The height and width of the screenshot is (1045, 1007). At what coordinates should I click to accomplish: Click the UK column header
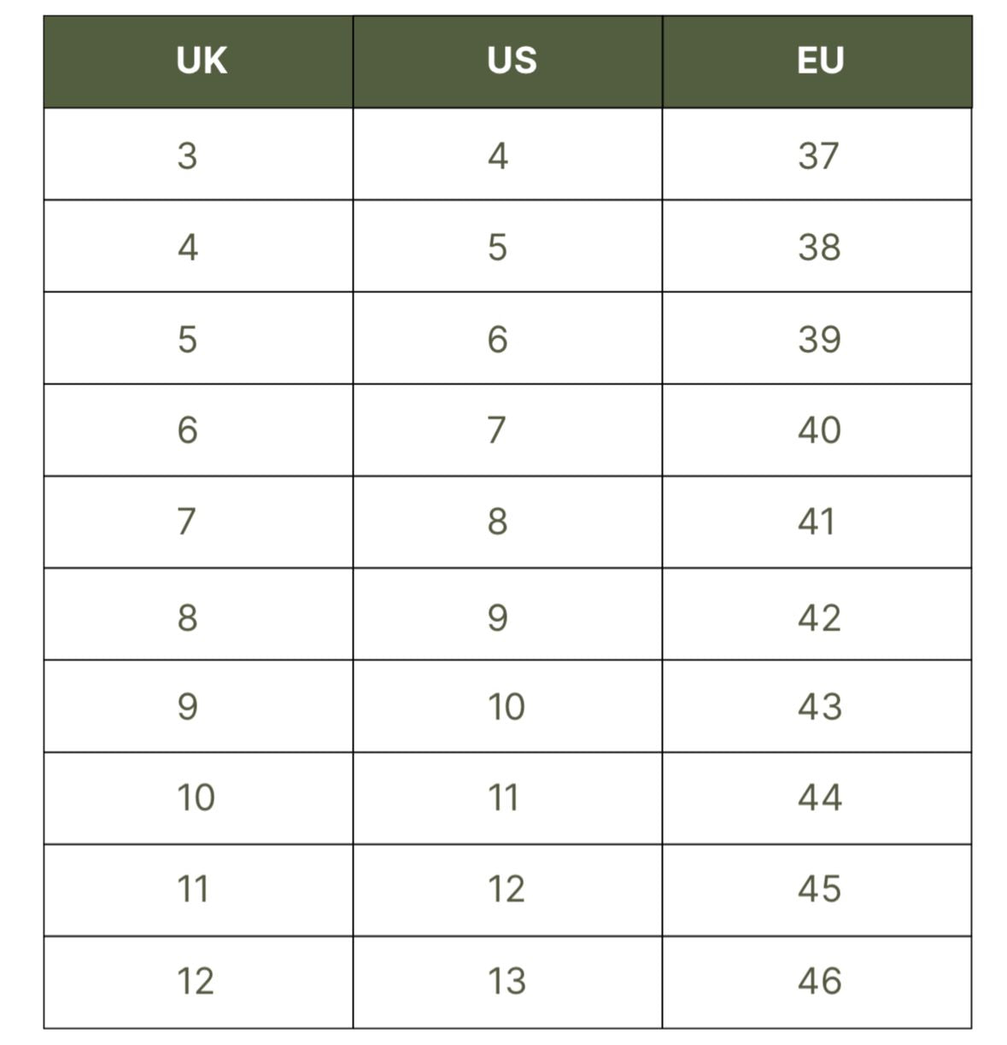pos(202,61)
